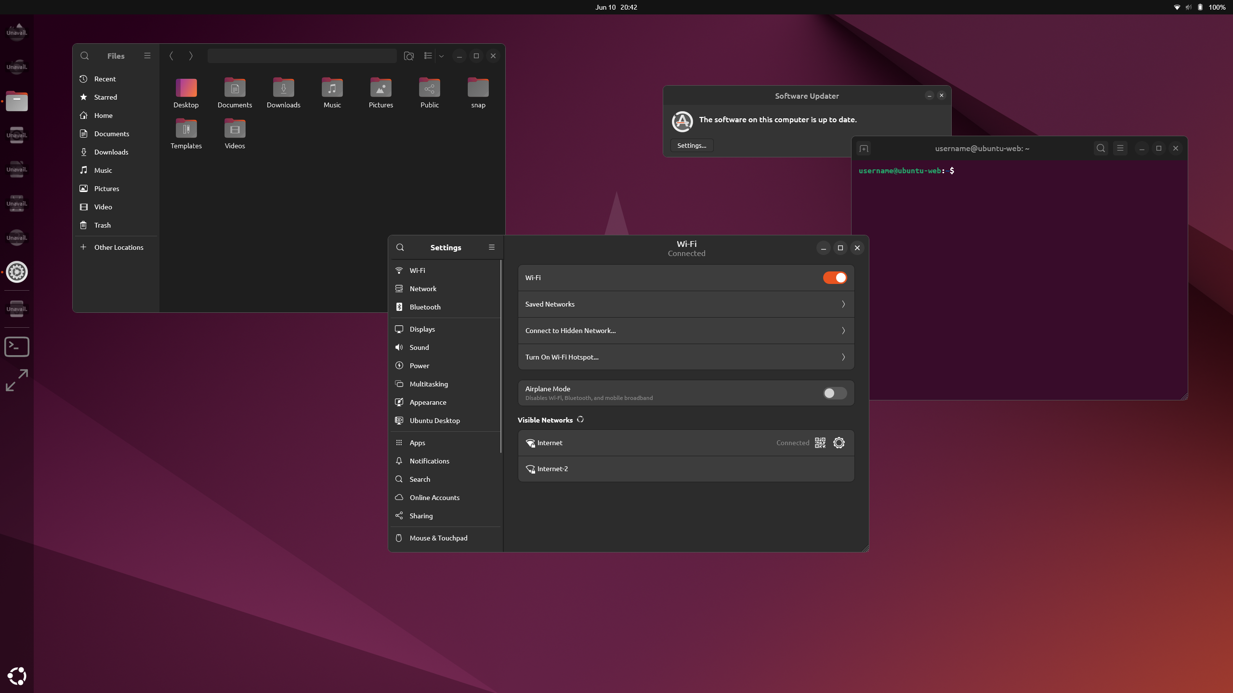This screenshot has width=1233, height=693.
Task: Open the Terminal hamburger menu
Action: click(1120, 148)
